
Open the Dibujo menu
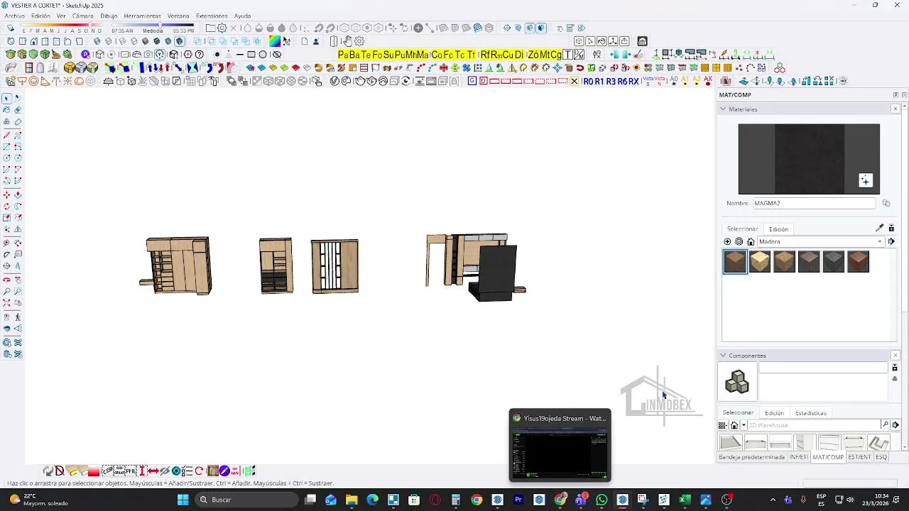click(109, 16)
